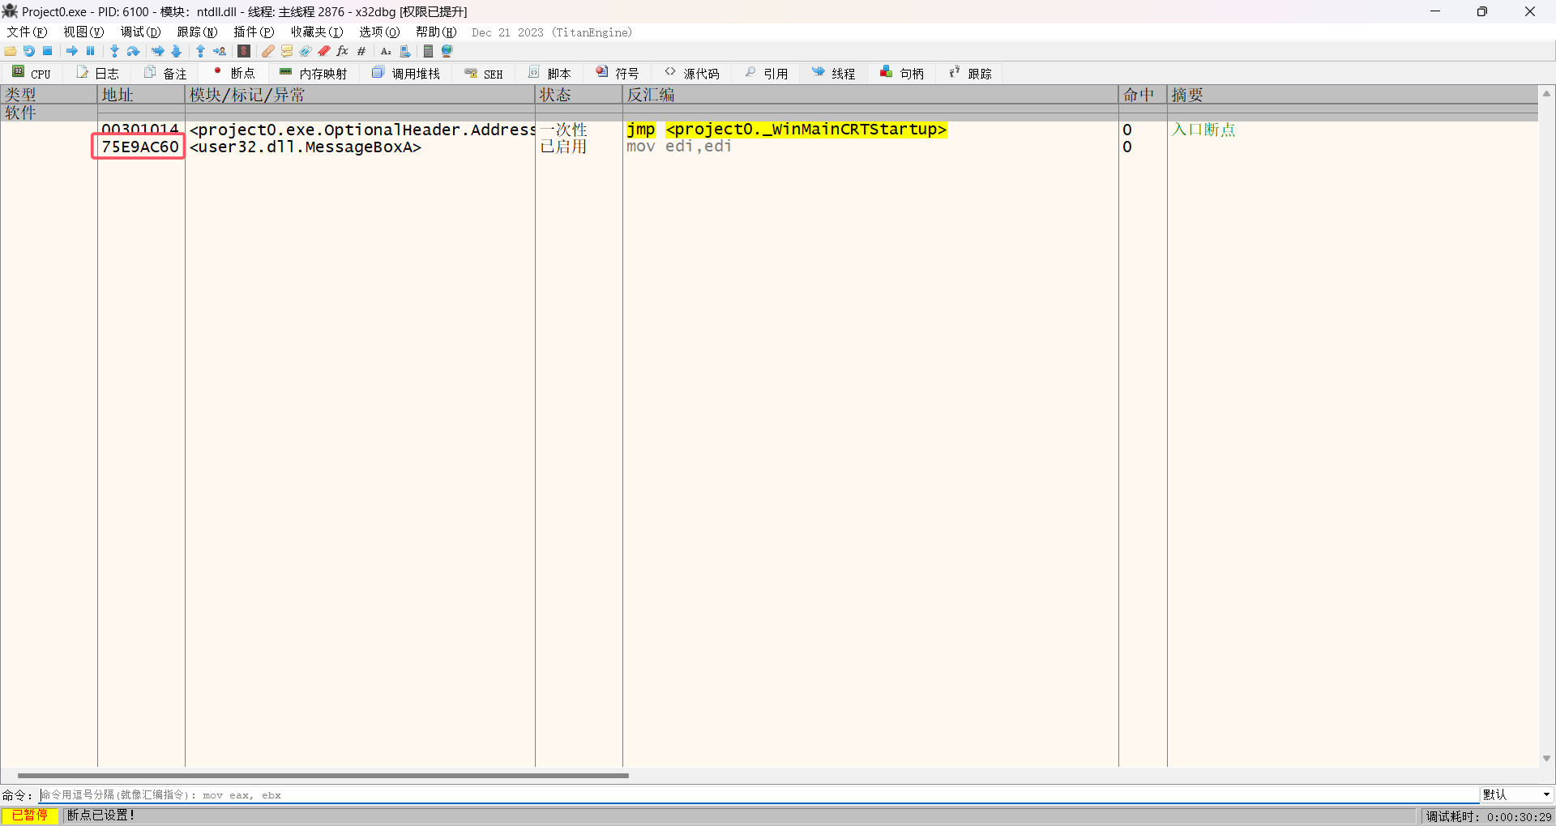Click the Bookmarks red icon
The image size is (1556, 826).
(x=324, y=51)
